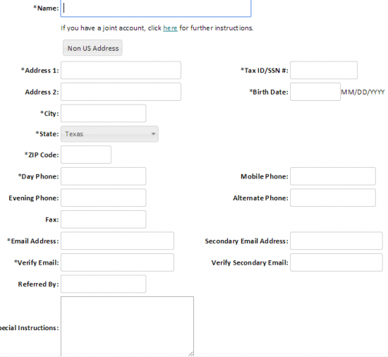388x357 pixels.
Task: Focus the Email Address field
Action: coord(117,241)
